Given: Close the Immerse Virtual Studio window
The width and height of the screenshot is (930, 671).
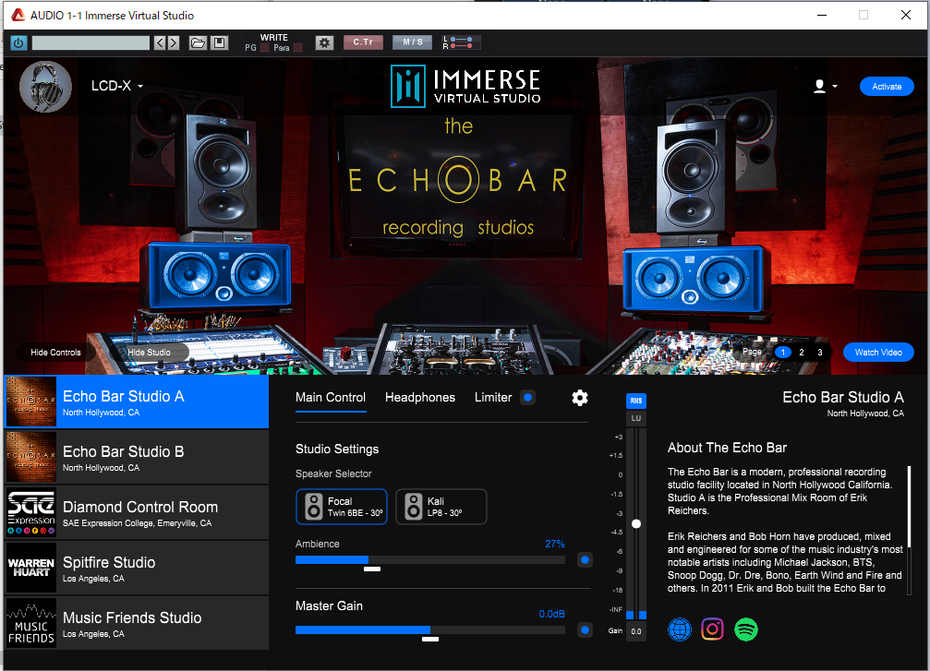Looking at the screenshot, I should [x=906, y=15].
